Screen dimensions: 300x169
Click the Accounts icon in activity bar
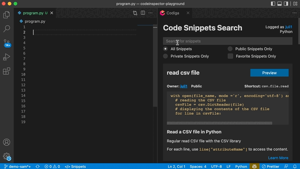point(6,142)
